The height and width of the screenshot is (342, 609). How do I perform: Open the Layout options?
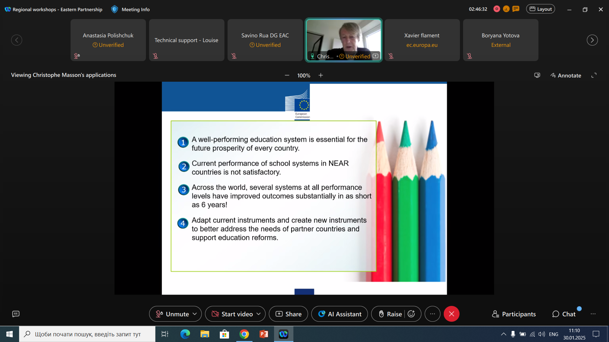pos(540,9)
